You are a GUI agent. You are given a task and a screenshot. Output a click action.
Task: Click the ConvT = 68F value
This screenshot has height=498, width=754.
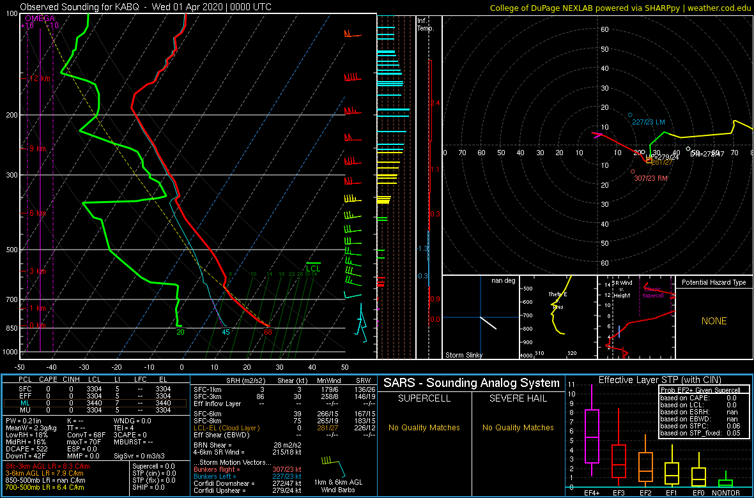pyautogui.click(x=88, y=435)
